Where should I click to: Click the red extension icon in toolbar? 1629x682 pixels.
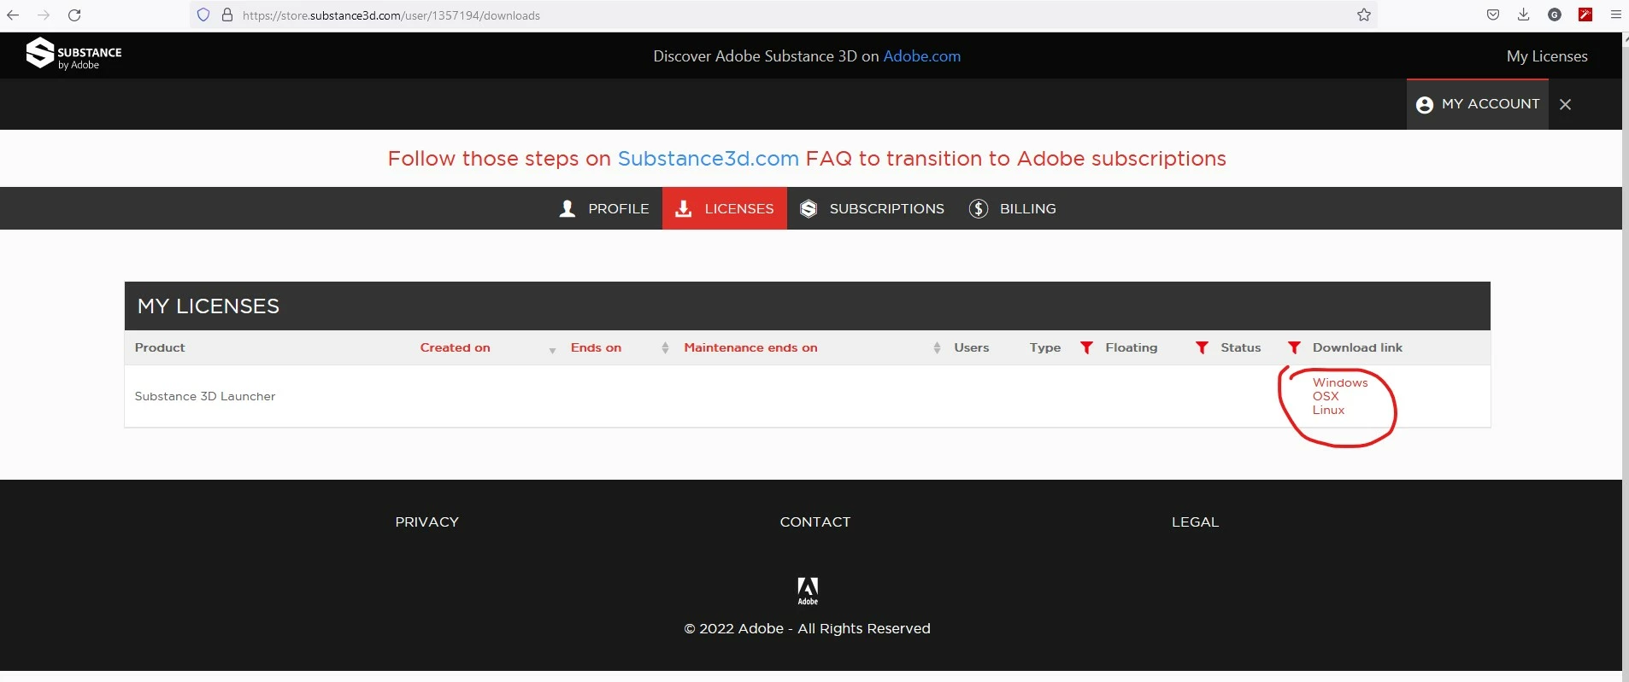[x=1585, y=15]
